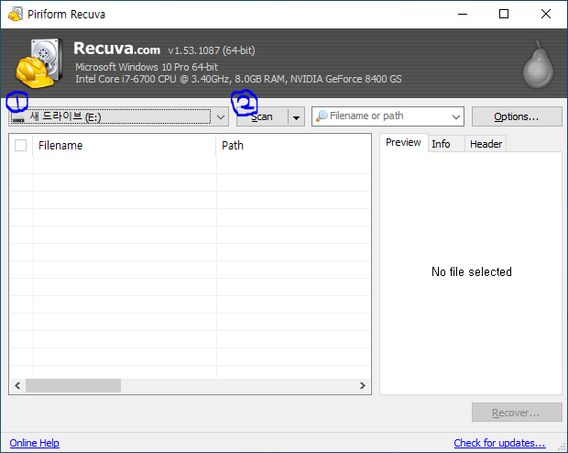Click the Check for updates... link
568x453 pixels.
(x=499, y=443)
